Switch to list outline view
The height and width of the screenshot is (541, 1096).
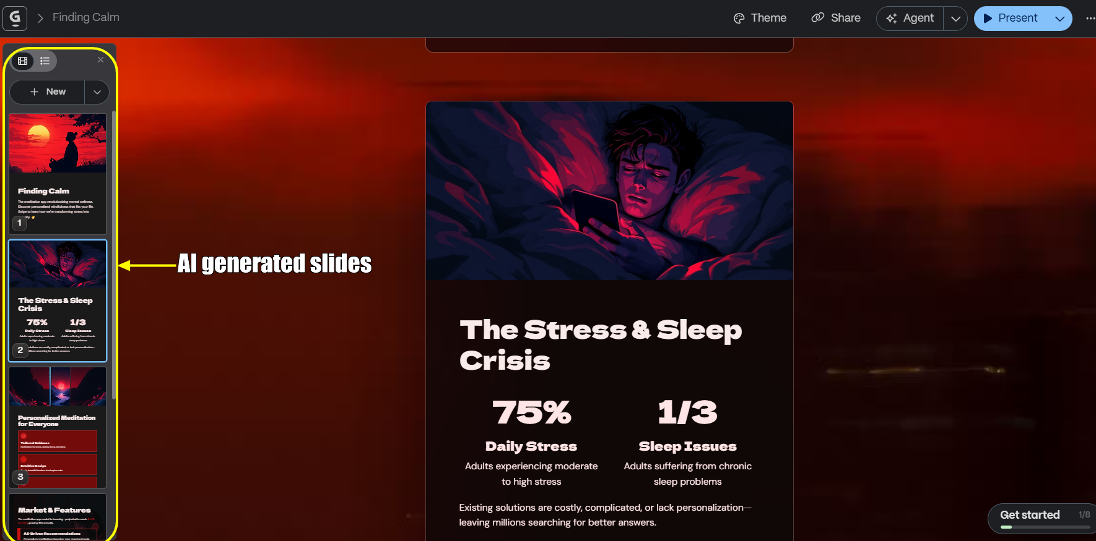click(45, 61)
